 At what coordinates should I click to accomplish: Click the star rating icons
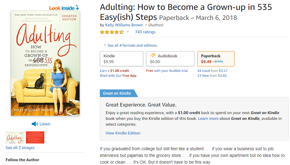112,32
